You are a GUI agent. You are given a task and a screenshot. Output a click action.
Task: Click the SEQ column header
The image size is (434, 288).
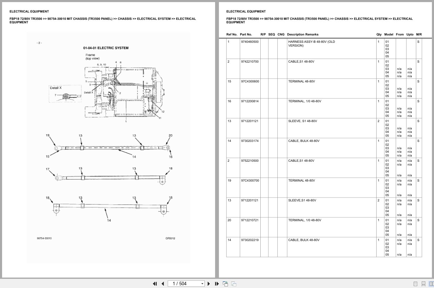(x=271, y=34)
